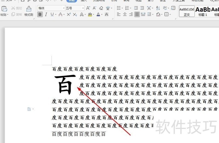Open the highlight color dropdown arrow

[93, 14]
